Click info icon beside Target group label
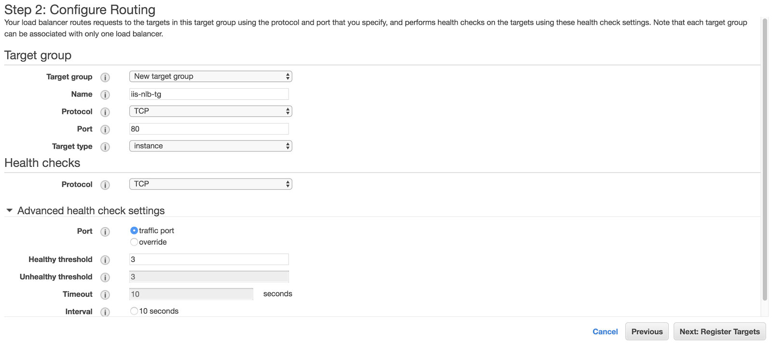This screenshot has width=772, height=343. pyautogui.click(x=105, y=77)
